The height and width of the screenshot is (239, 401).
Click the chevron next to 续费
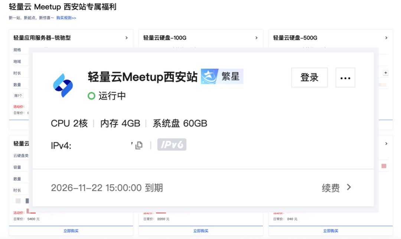[349, 187]
